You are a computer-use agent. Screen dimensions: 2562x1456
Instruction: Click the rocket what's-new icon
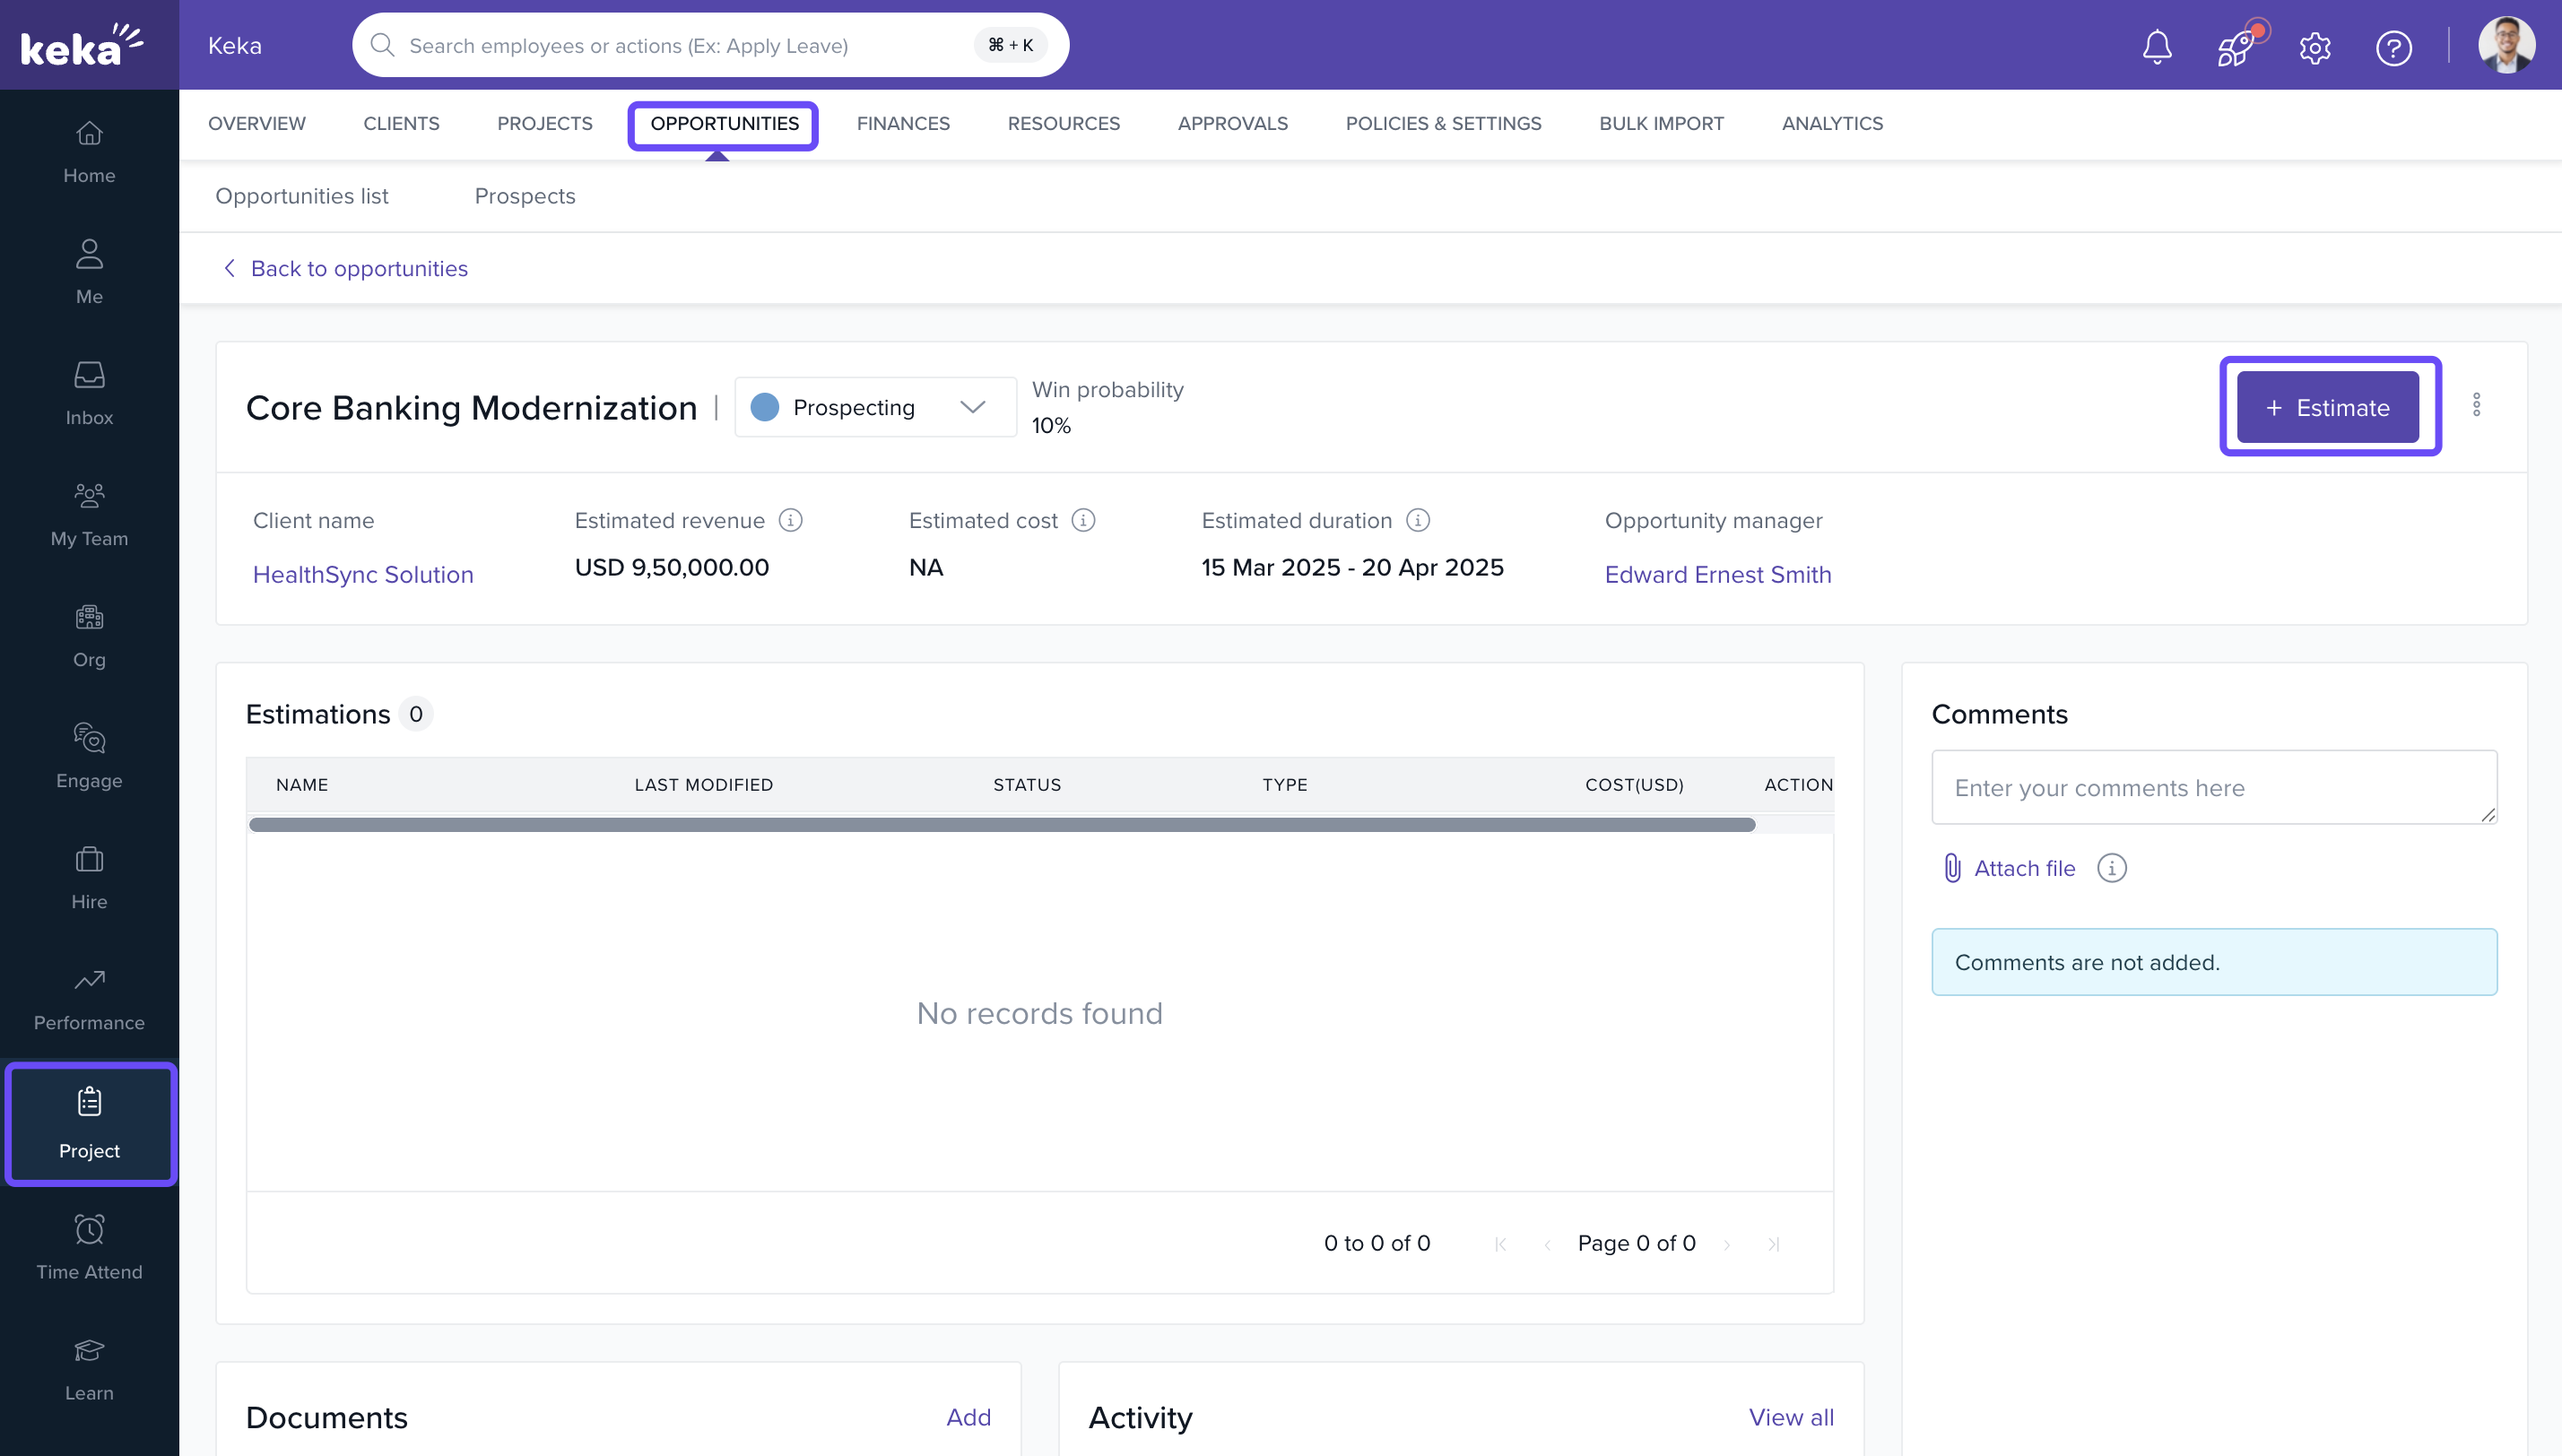2235,47
